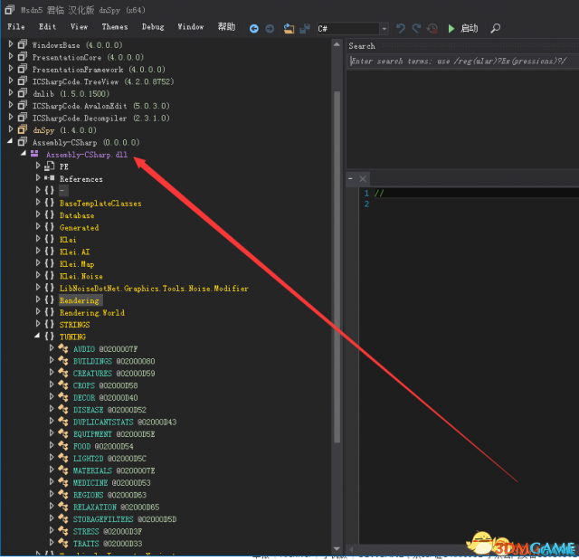
Task: Expand the PresentationCore assembly node
Action: point(11,56)
